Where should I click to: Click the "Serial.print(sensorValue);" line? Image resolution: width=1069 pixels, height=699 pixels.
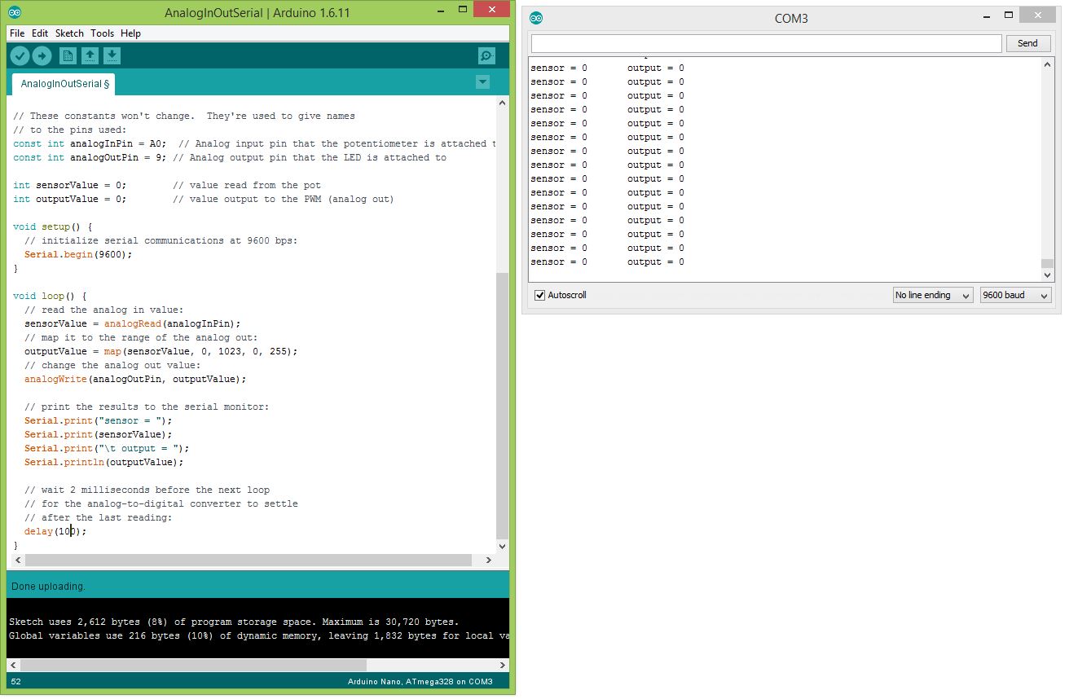point(99,434)
